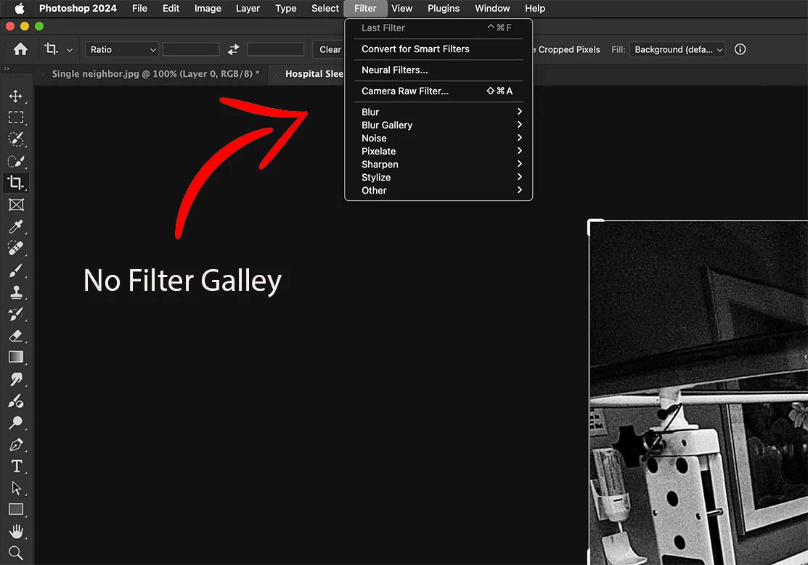
Task: Expand the Other submenu
Action: [x=438, y=190]
